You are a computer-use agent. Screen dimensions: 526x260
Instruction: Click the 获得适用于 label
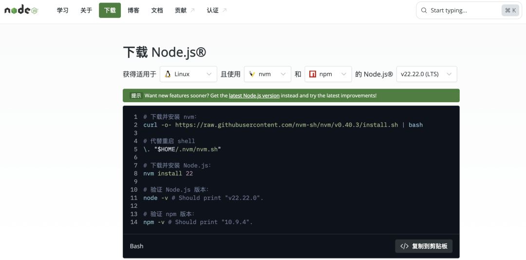click(140, 74)
